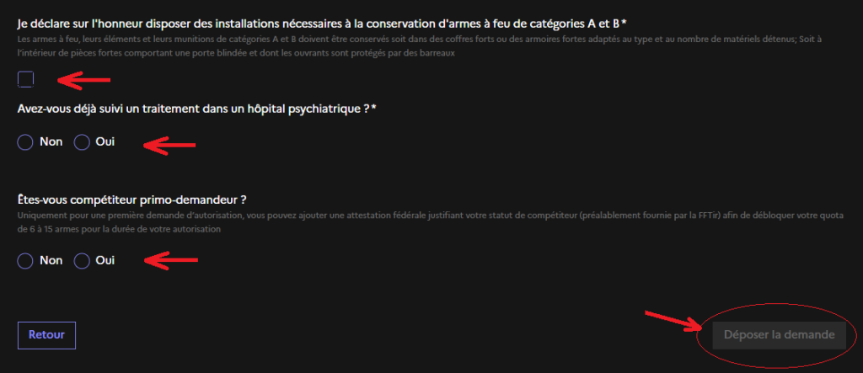Click the "Êtes-vous compétiteur primo-demandeur ?" question
The width and height of the screenshot is (863, 373).
131,200
